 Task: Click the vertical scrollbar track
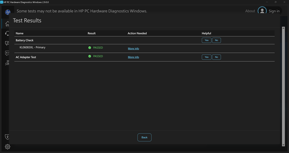point(283,86)
